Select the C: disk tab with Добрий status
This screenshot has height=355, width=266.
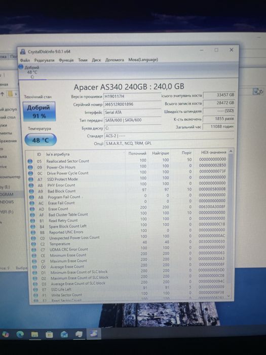32,72
